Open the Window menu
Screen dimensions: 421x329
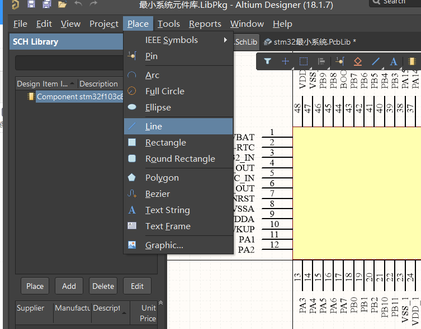[247, 24]
